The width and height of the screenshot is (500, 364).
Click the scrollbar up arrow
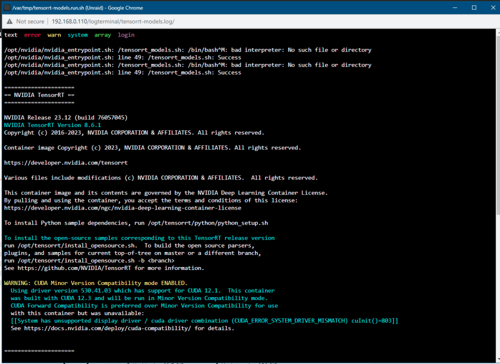pyautogui.click(x=498, y=31)
